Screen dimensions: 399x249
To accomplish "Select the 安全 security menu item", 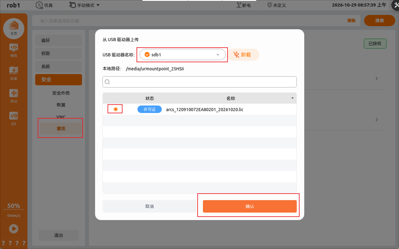I will pyautogui.click(x=59, y=80).
